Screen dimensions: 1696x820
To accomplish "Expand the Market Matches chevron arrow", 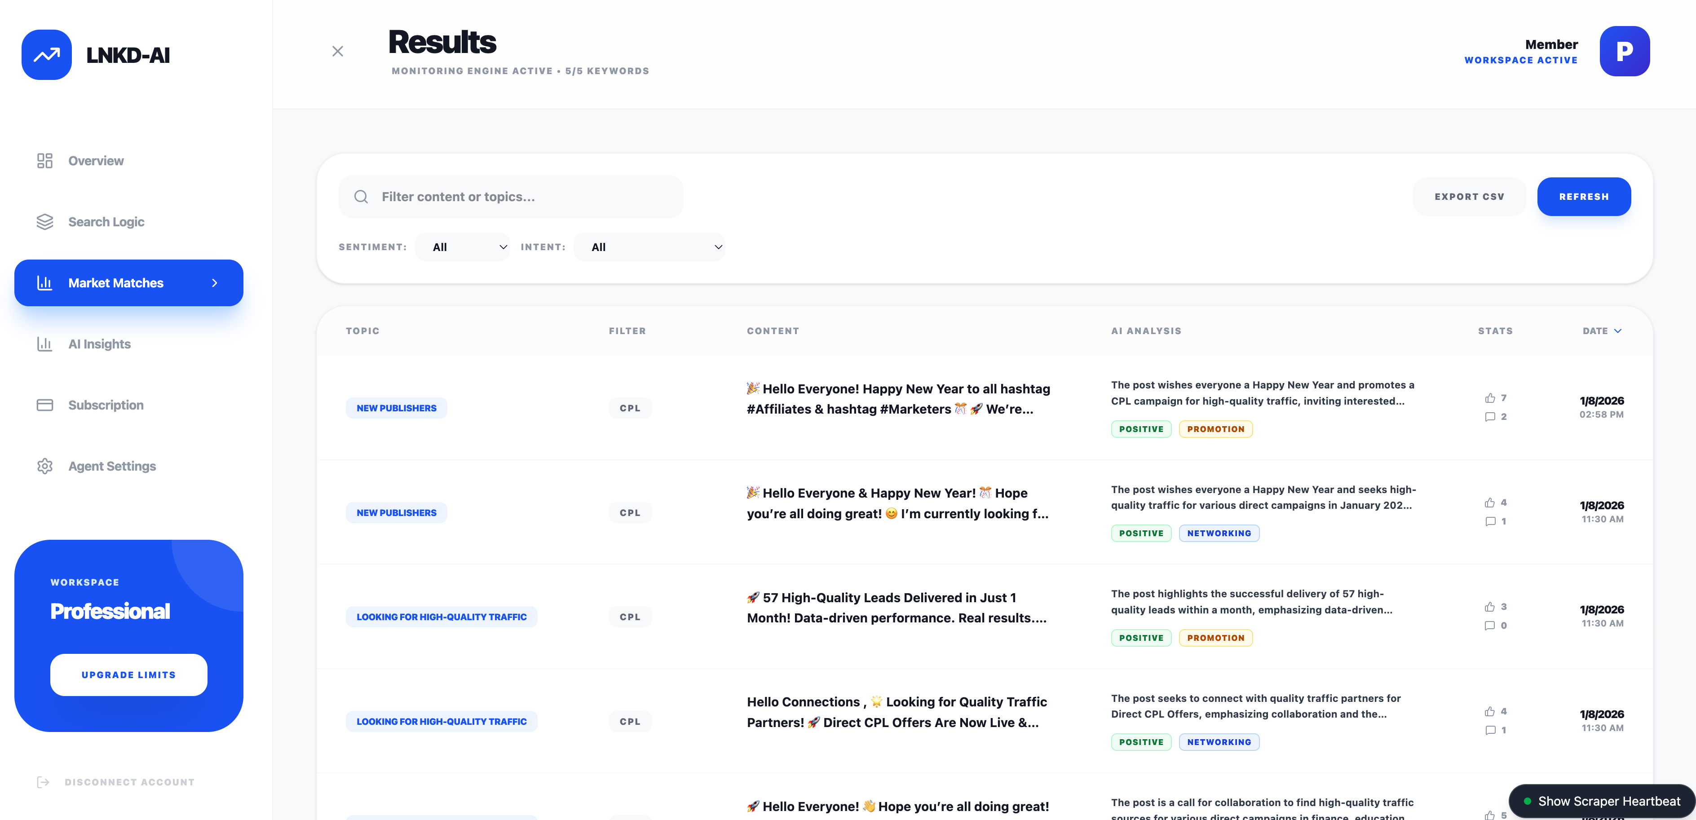I will point(215,283).
